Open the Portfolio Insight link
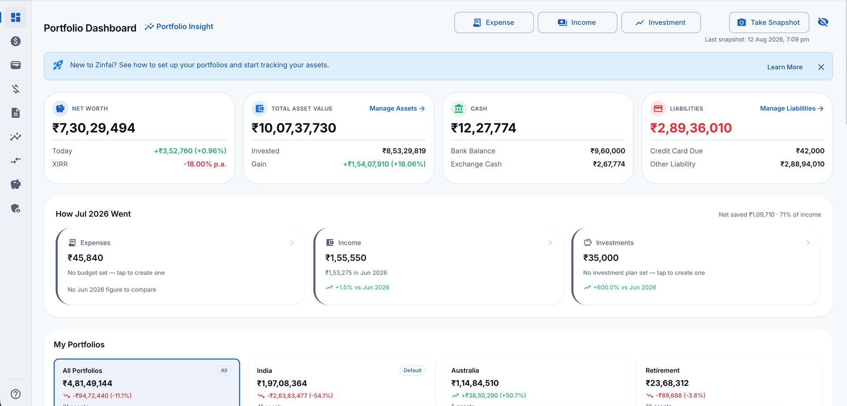The image size is (847, 406). click(179, 26)
